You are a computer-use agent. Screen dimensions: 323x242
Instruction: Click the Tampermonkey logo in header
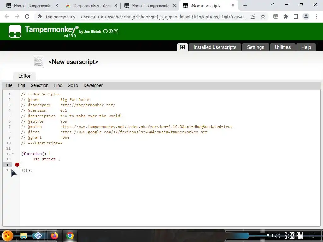coord(15,31)
